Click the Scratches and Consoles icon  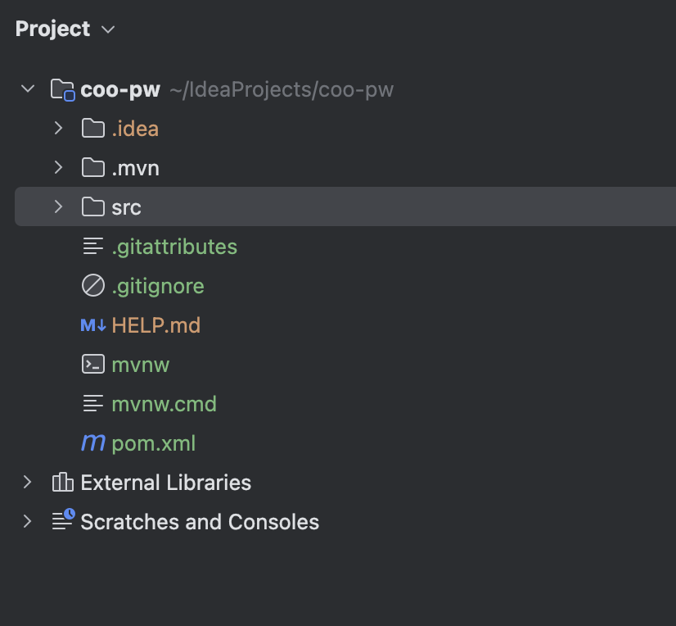tap(63, 521)
